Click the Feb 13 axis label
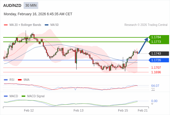 pos(78,110)
